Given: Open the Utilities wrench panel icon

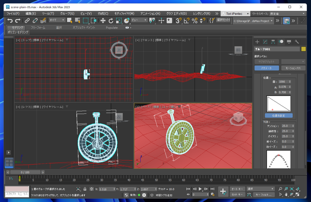Looking at the screenshot, I should 297,42.
